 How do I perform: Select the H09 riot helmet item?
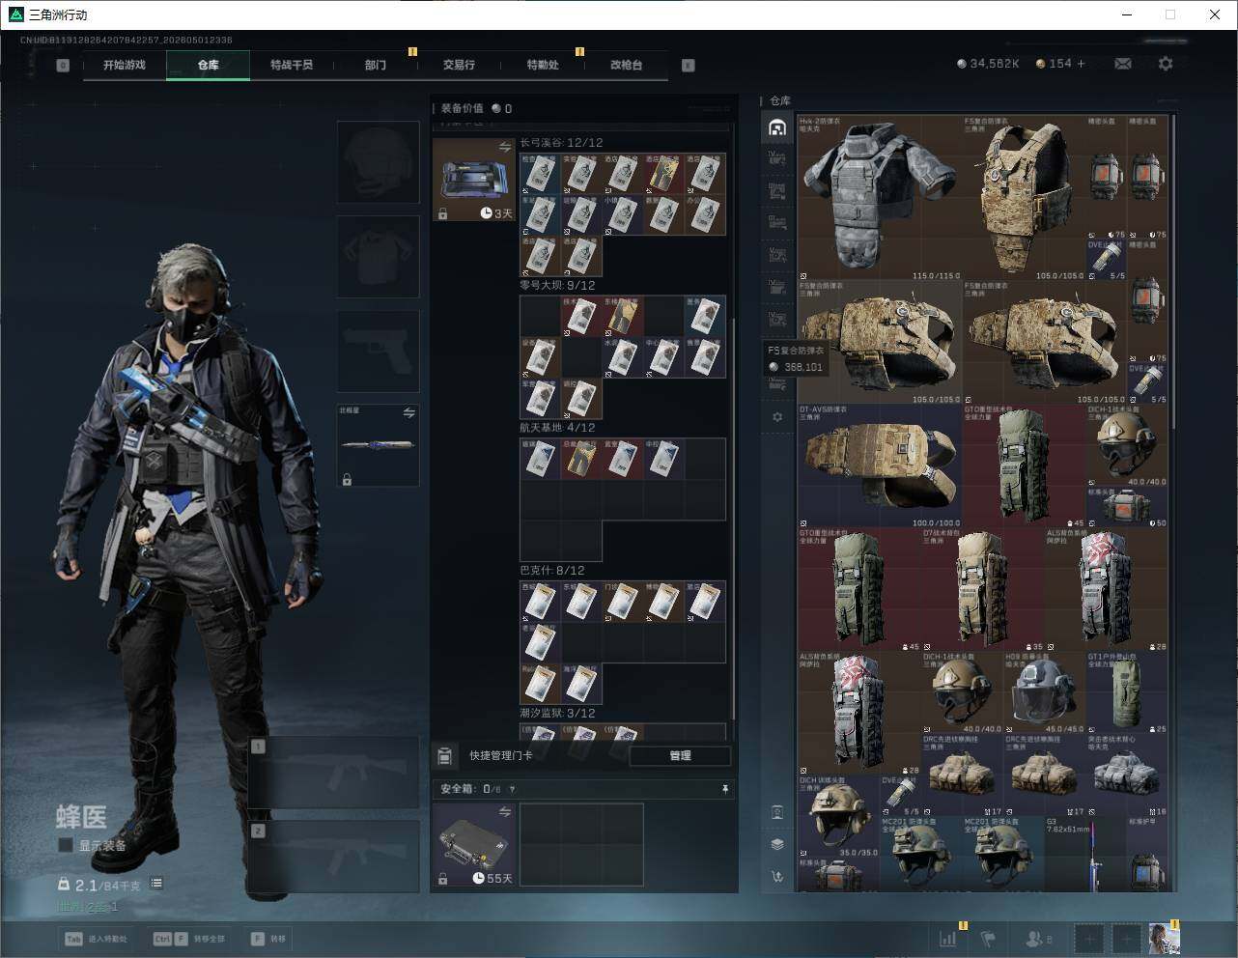click(1044, 693)
